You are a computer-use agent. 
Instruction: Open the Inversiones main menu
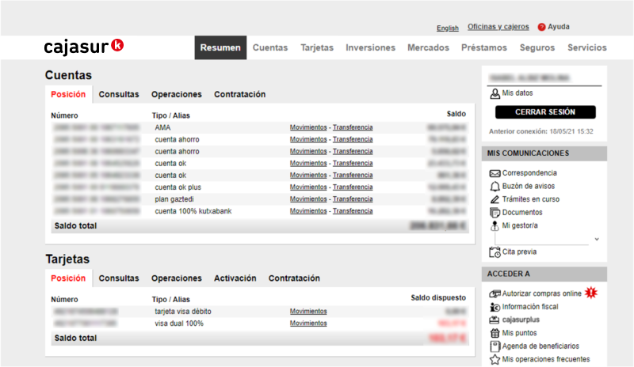[370, 47]
